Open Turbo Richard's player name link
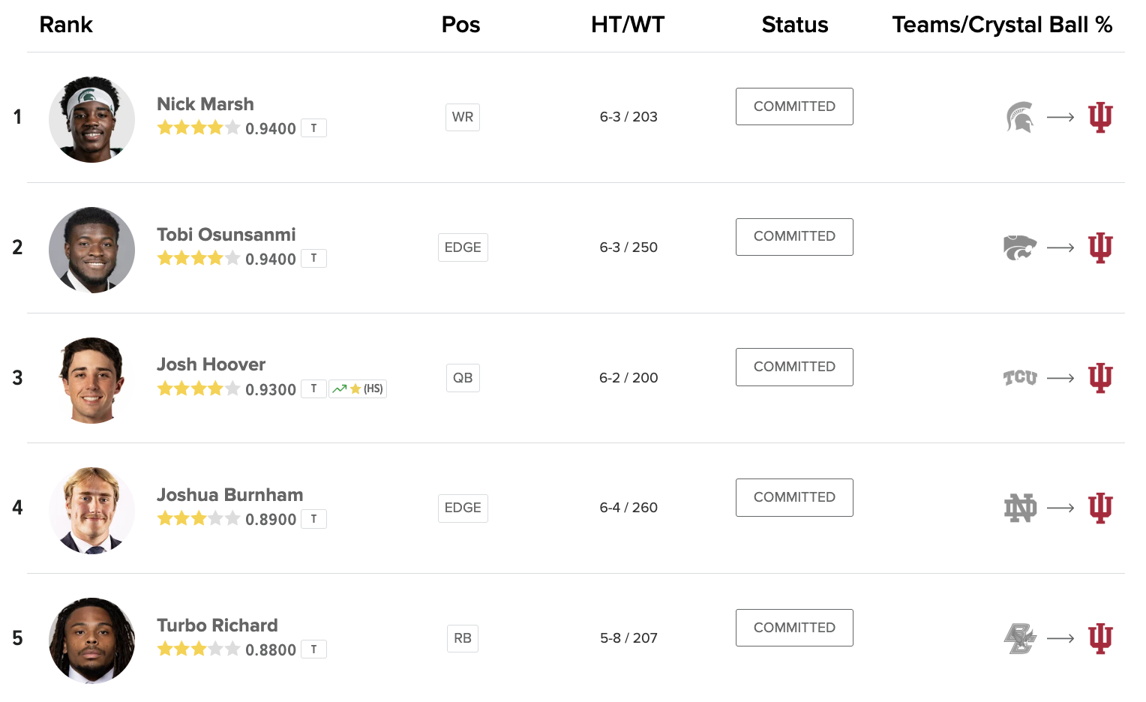The image size is (1146, 702). 217,625
